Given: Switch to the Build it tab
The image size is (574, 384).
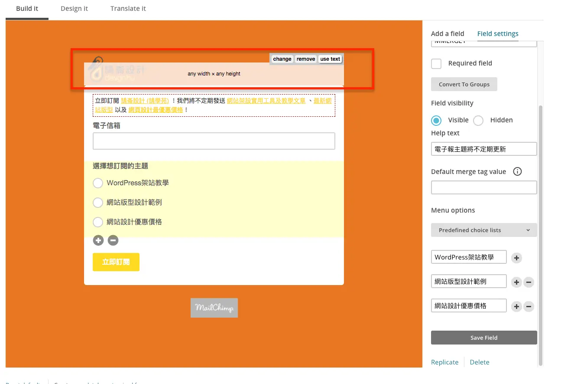Looking at the screenshot, I should (x=27, y=9).
